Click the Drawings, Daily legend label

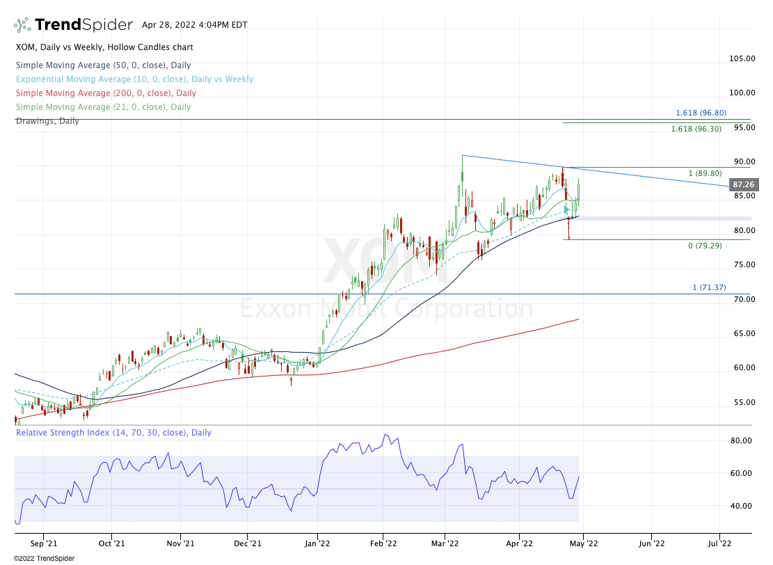[x=47, y=121]
